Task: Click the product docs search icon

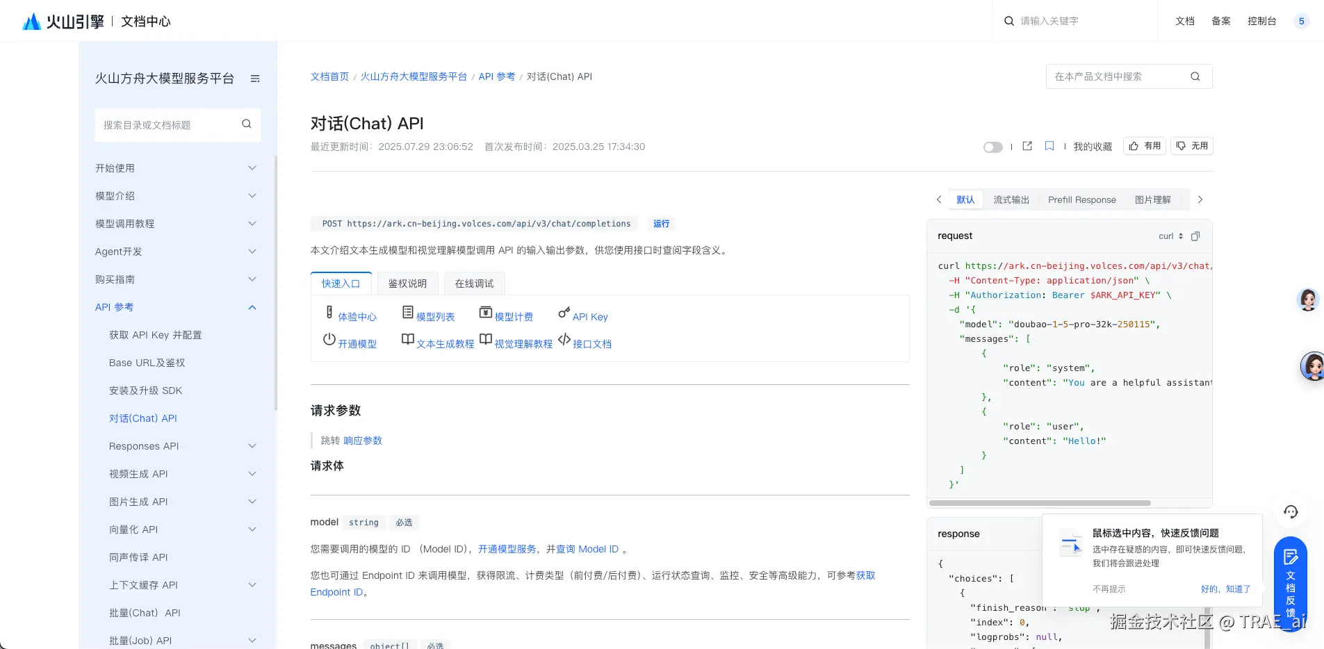Action: 1195,76
